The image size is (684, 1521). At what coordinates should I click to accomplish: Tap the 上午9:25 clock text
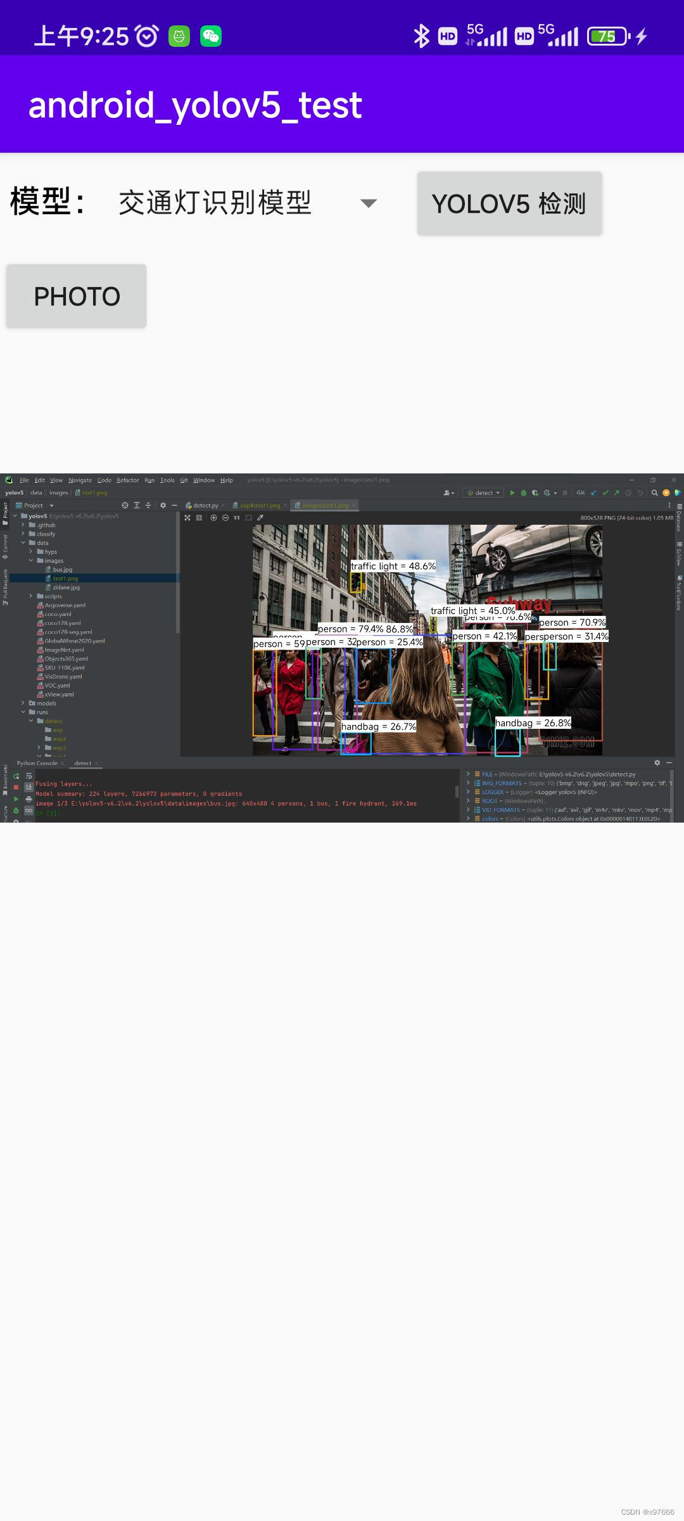[x=81, y=36]
